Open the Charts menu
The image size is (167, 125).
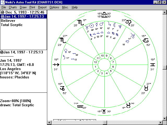pos(13,7)
